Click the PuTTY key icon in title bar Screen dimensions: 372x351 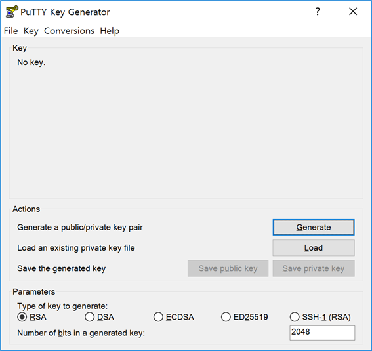12,12
